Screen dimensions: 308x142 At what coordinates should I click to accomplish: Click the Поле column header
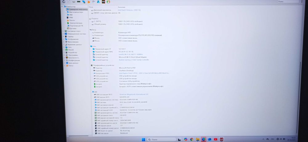pos(91,7)
